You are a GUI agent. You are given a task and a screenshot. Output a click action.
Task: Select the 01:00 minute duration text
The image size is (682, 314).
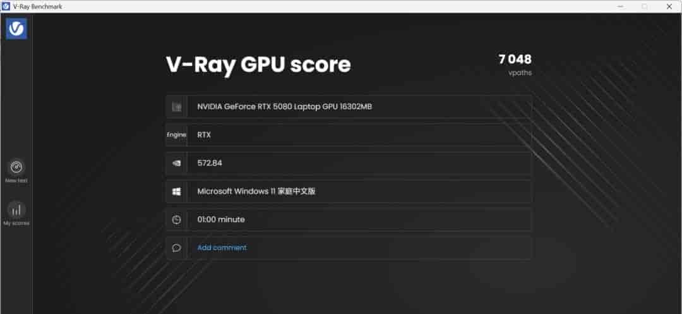221,219
